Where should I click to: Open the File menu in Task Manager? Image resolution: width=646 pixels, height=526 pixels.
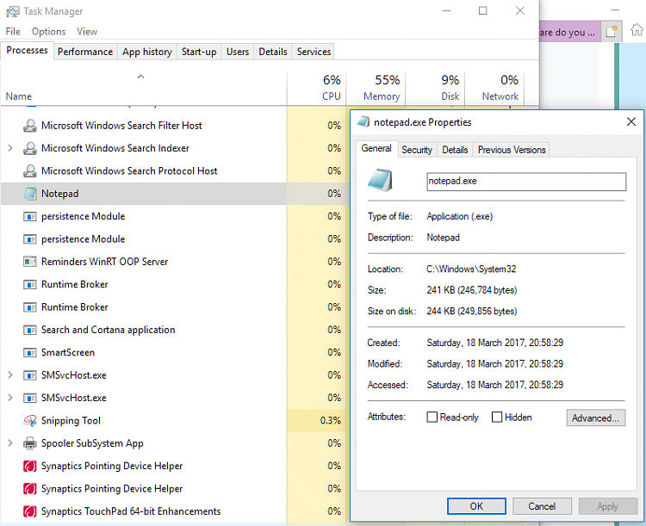point(13,31)
